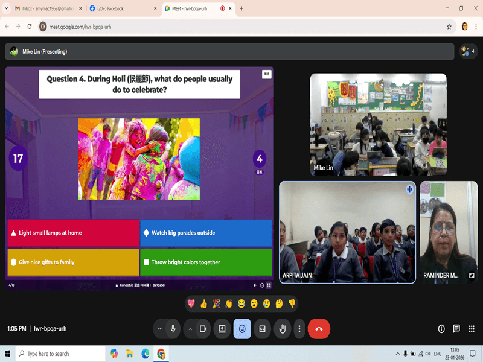Open the activities grid icon
Viewport: 483px width, 362px height.
click(472, 329)
